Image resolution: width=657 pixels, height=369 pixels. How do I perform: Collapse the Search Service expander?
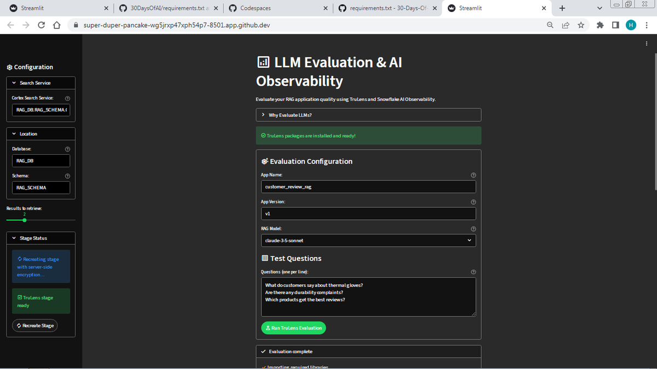coord(41,83)
